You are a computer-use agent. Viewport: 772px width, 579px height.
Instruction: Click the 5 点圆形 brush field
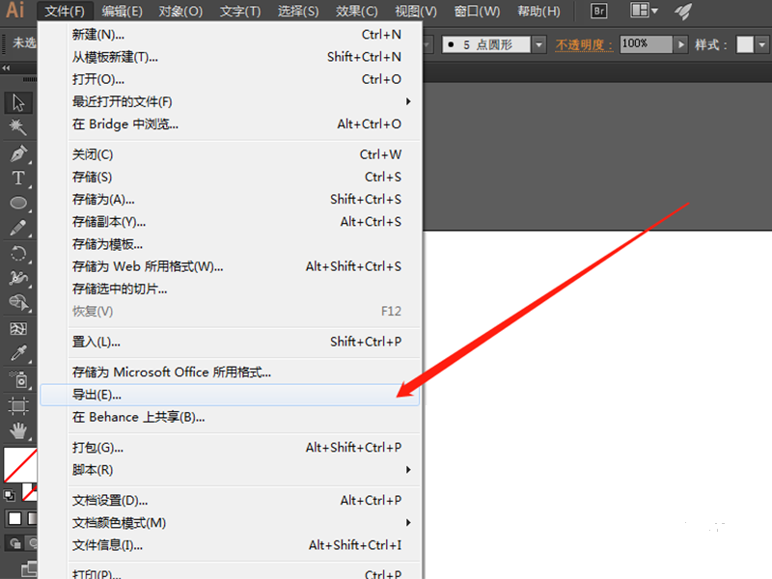486,44
